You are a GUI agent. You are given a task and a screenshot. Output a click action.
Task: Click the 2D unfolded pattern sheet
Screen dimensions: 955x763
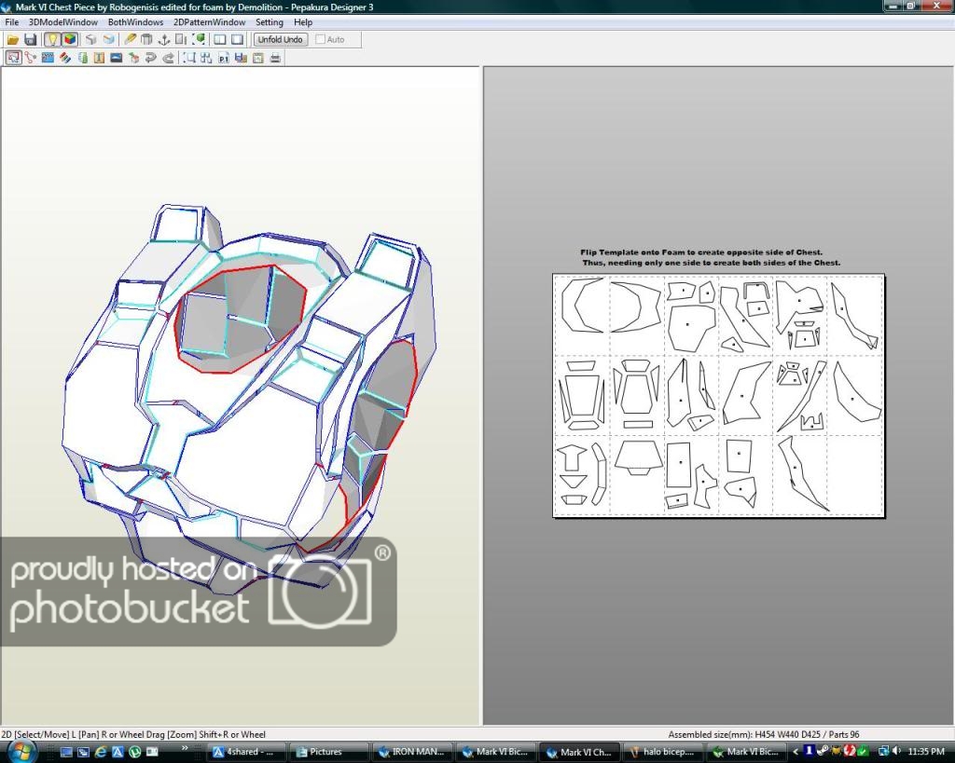[x=719, y=396]
